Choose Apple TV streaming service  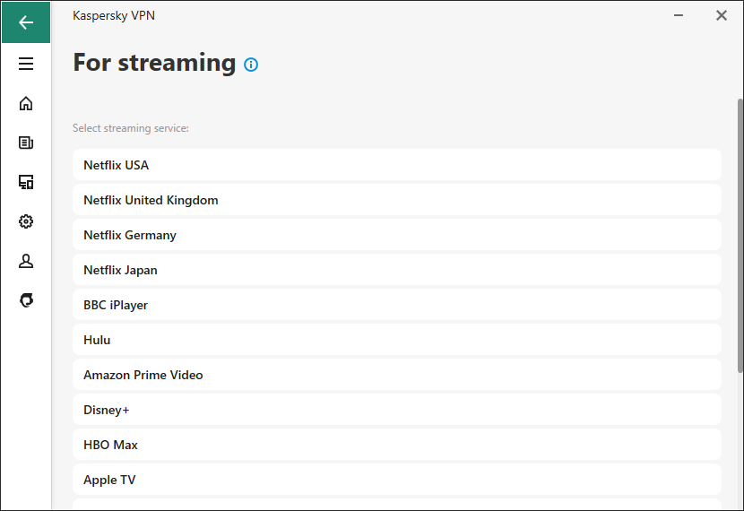pos(397,480)
